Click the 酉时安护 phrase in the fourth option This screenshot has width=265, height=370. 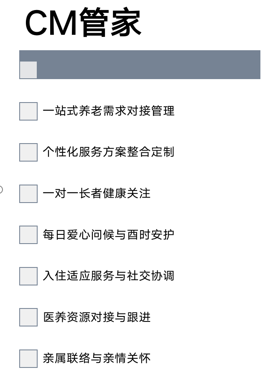pos(151,234)
